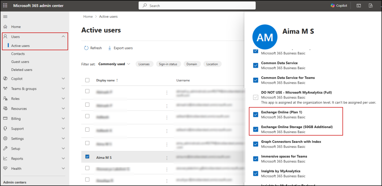Click the Licenses filter pill
Screen dimensions: 382x186
[x=144, y=64]
